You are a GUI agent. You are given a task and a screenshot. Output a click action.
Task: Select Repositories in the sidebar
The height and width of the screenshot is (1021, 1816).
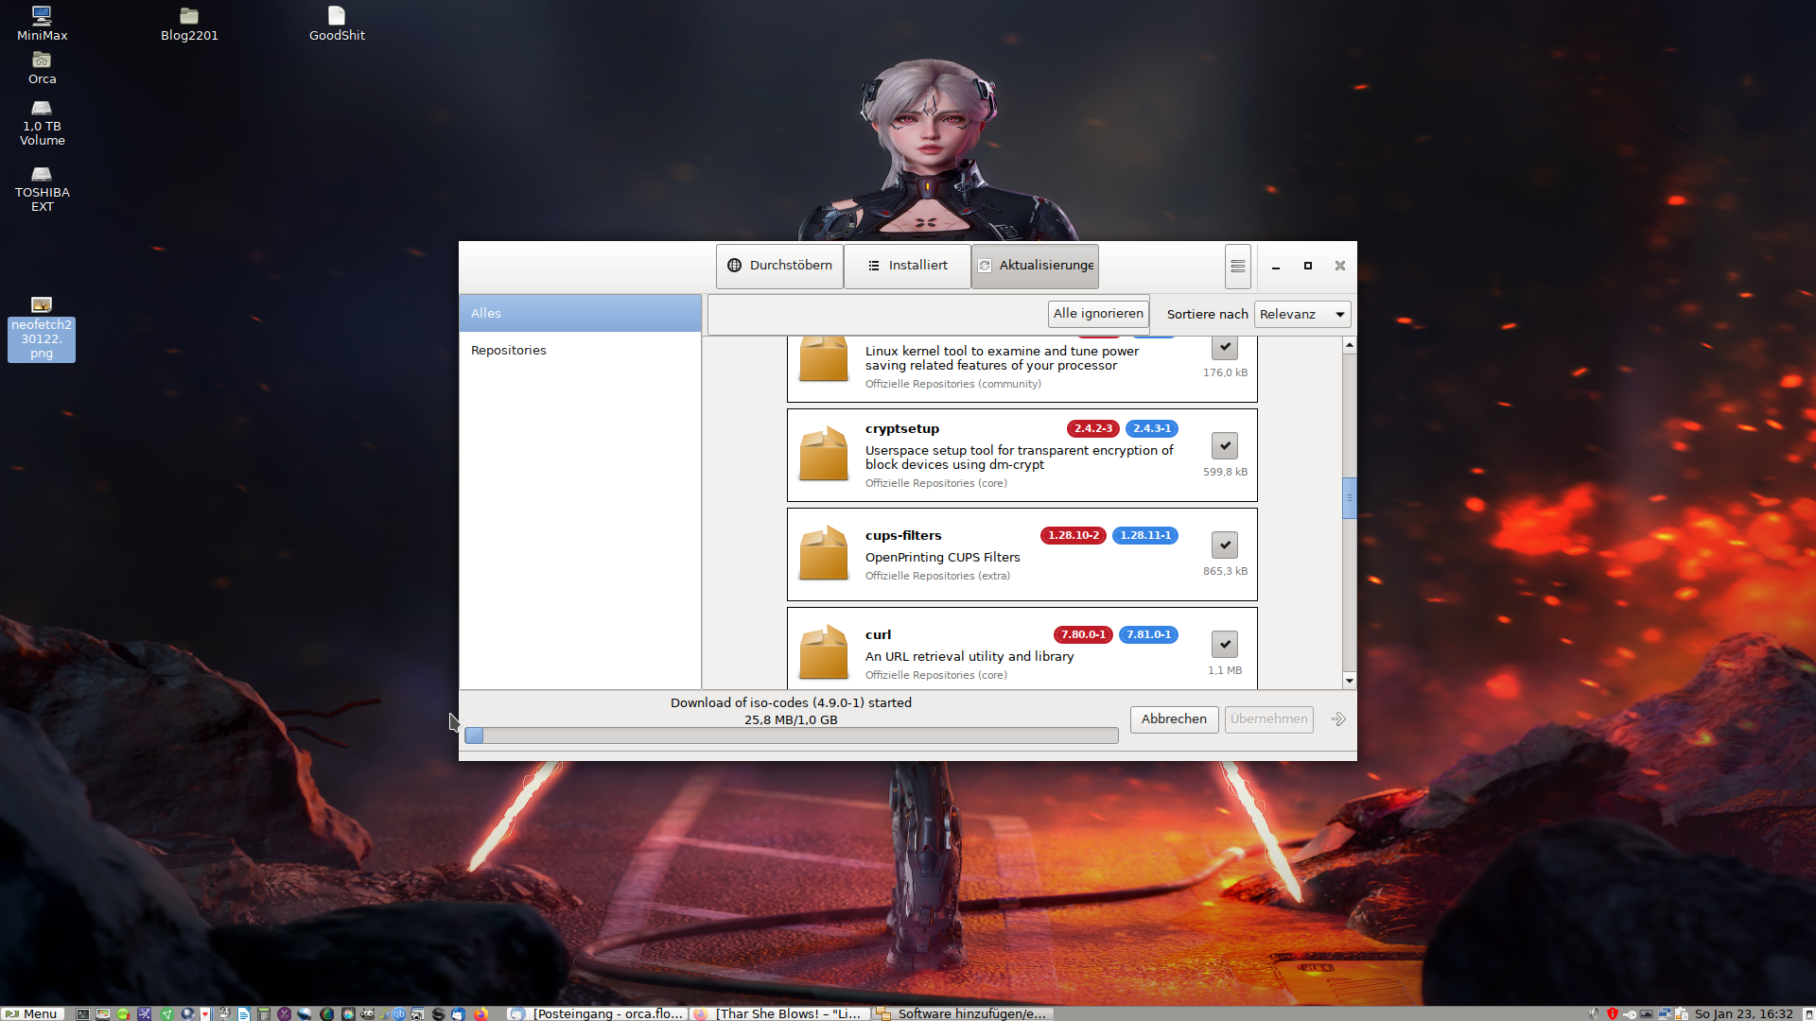point(580,350)
